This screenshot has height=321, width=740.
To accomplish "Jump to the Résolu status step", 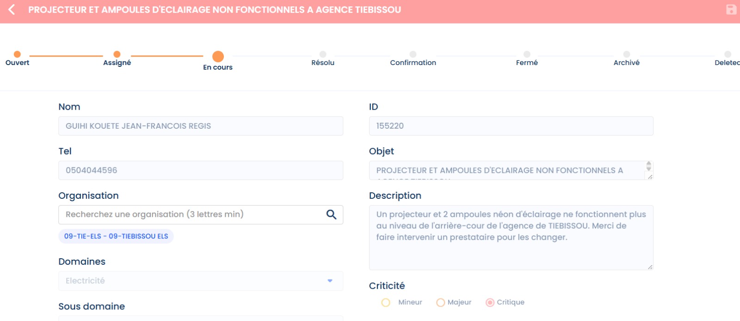I will click(x=323, y=54).
